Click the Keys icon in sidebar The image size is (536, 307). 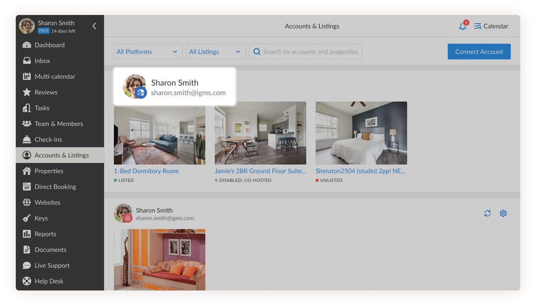tap(27, 218)
